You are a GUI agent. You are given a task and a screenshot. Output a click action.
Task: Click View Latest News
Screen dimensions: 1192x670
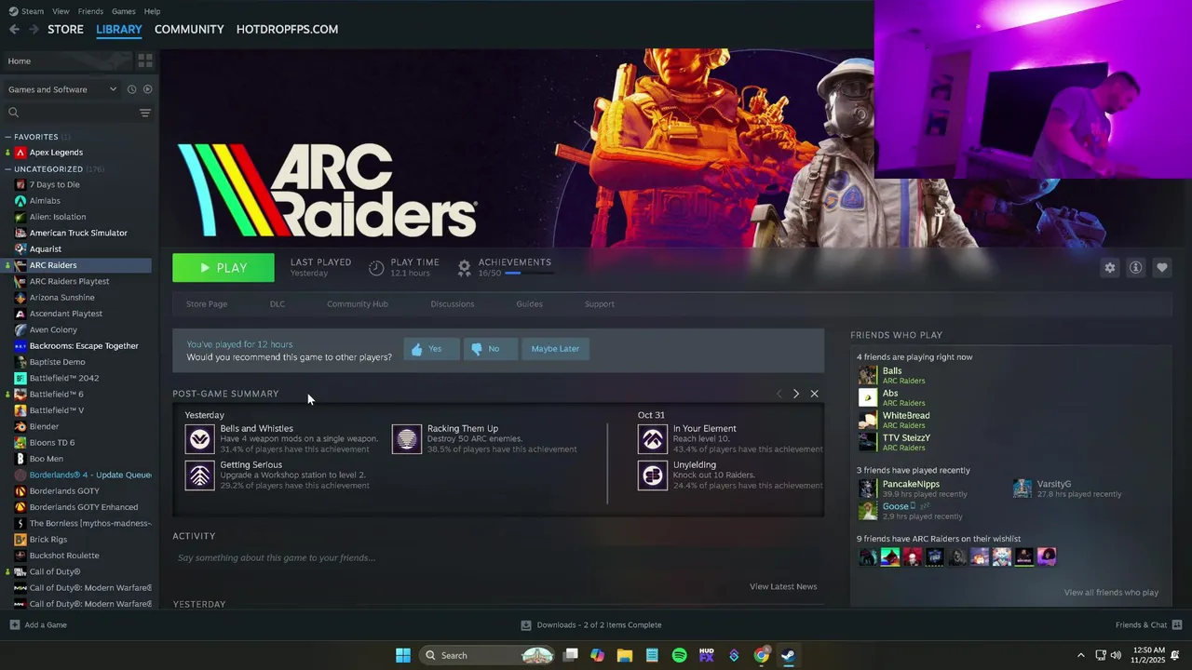[x=783, y=586]
